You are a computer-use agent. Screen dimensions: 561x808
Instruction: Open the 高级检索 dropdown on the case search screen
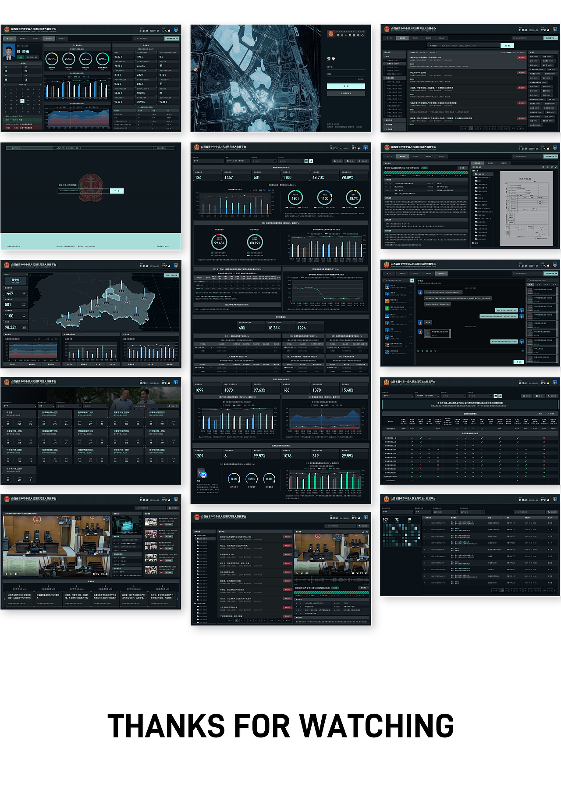[434, 46]
